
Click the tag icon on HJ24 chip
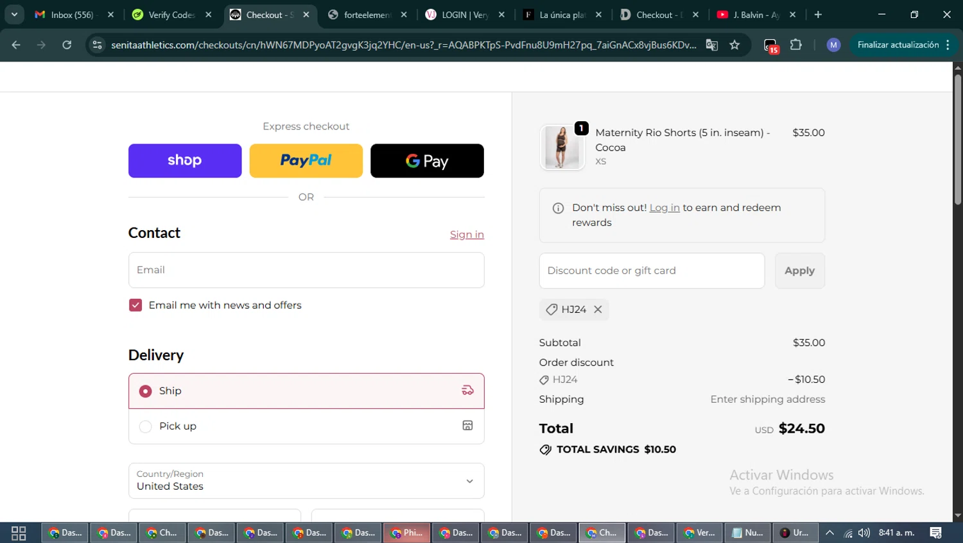551,310
